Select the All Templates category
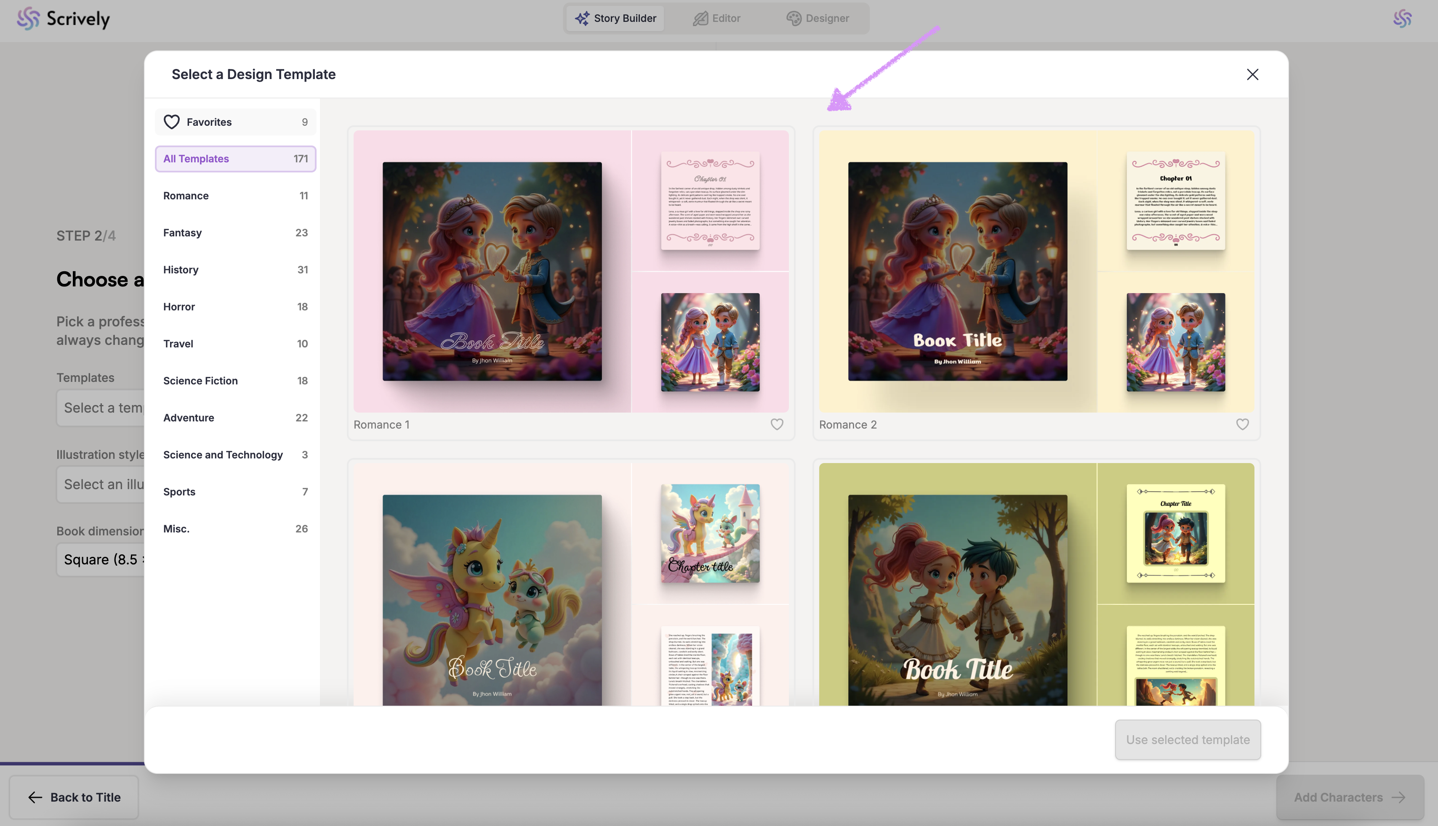Viewport: 1438px width, 826px height. click(235, 159)
